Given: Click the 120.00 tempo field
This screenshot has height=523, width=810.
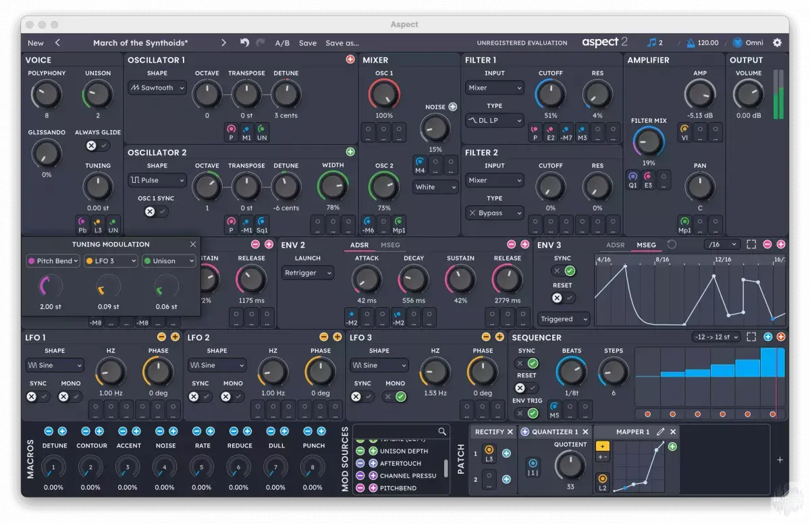Looking at the screenshot, I should click(x=708, y=43).
